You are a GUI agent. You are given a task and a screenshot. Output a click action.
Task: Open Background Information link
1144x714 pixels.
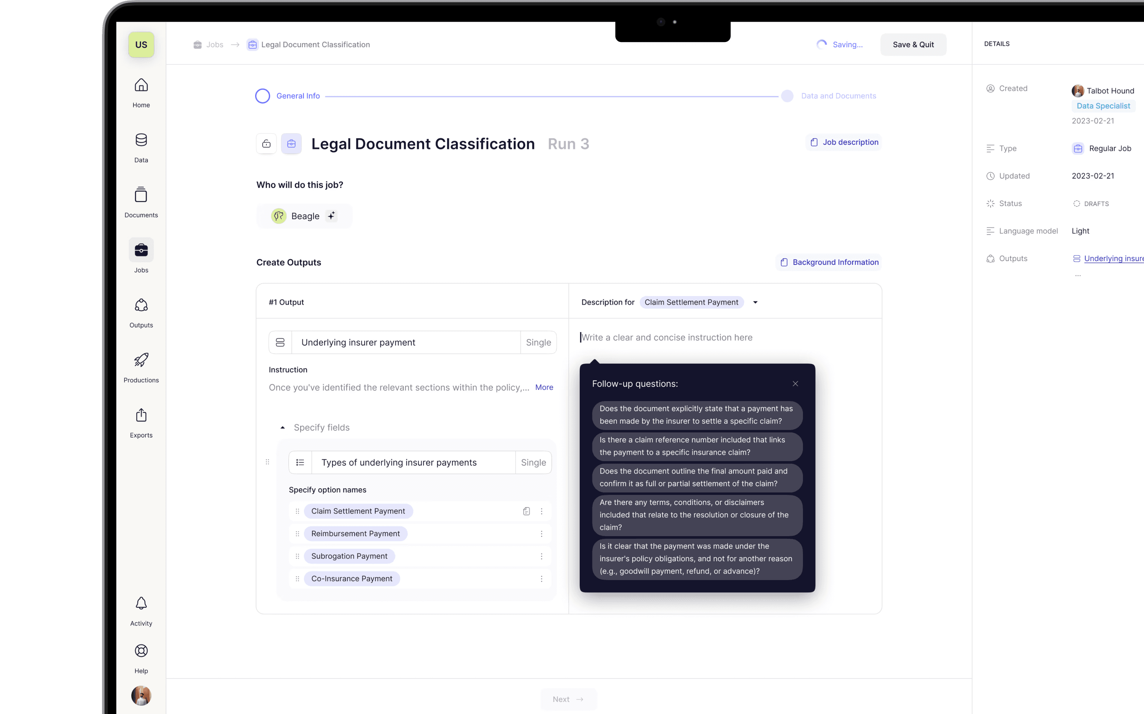tap(829, 262)
